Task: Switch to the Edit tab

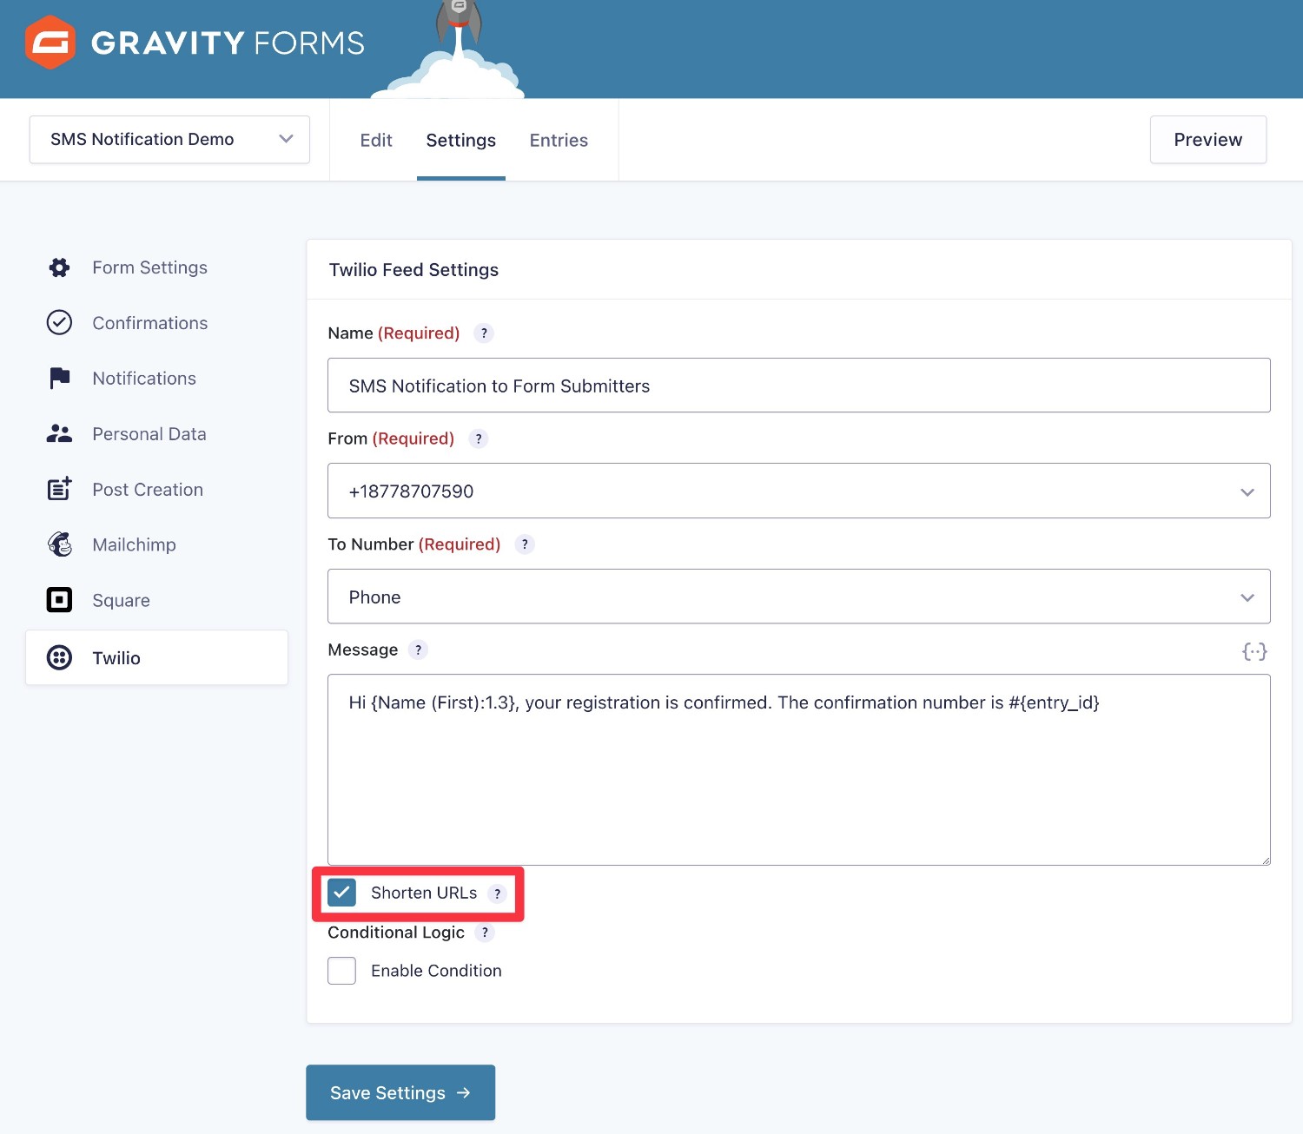Action: 375,140
